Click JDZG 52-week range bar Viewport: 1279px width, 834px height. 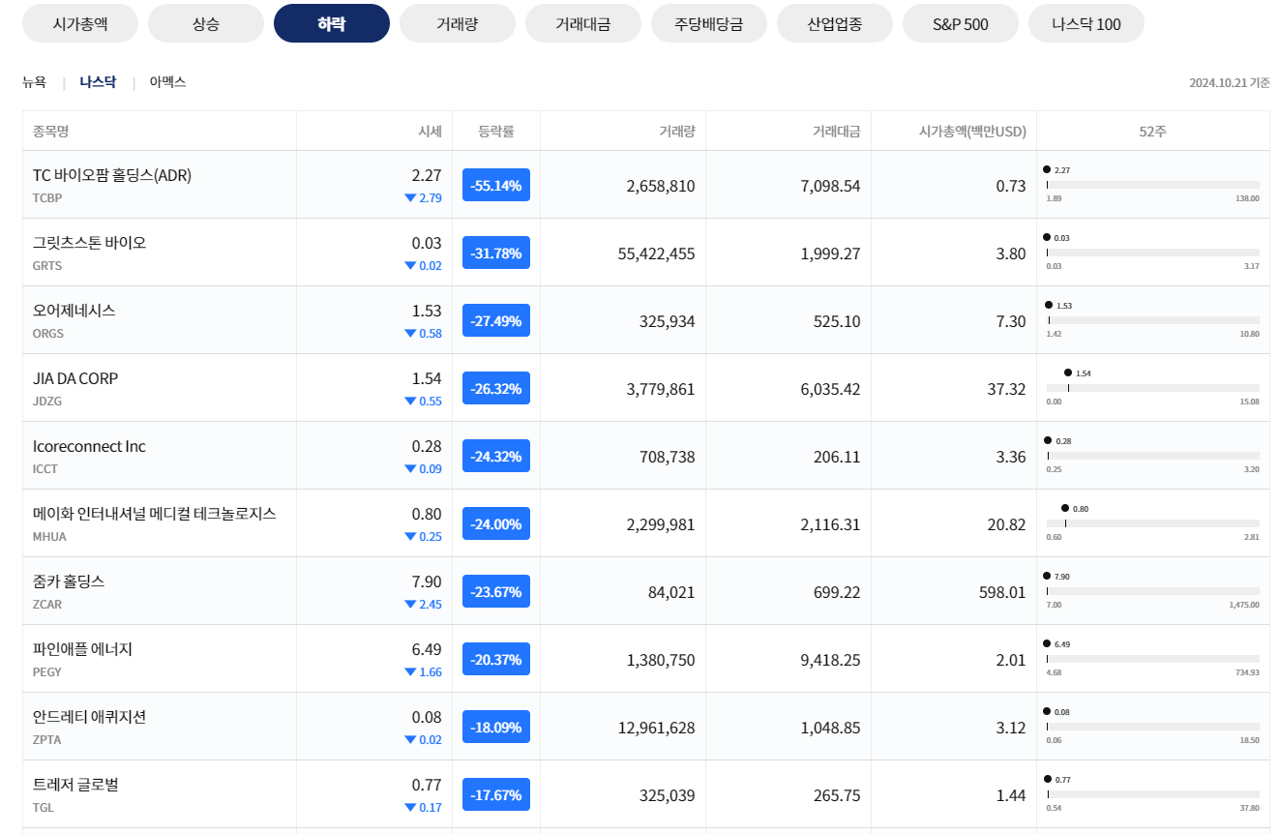1153,388
